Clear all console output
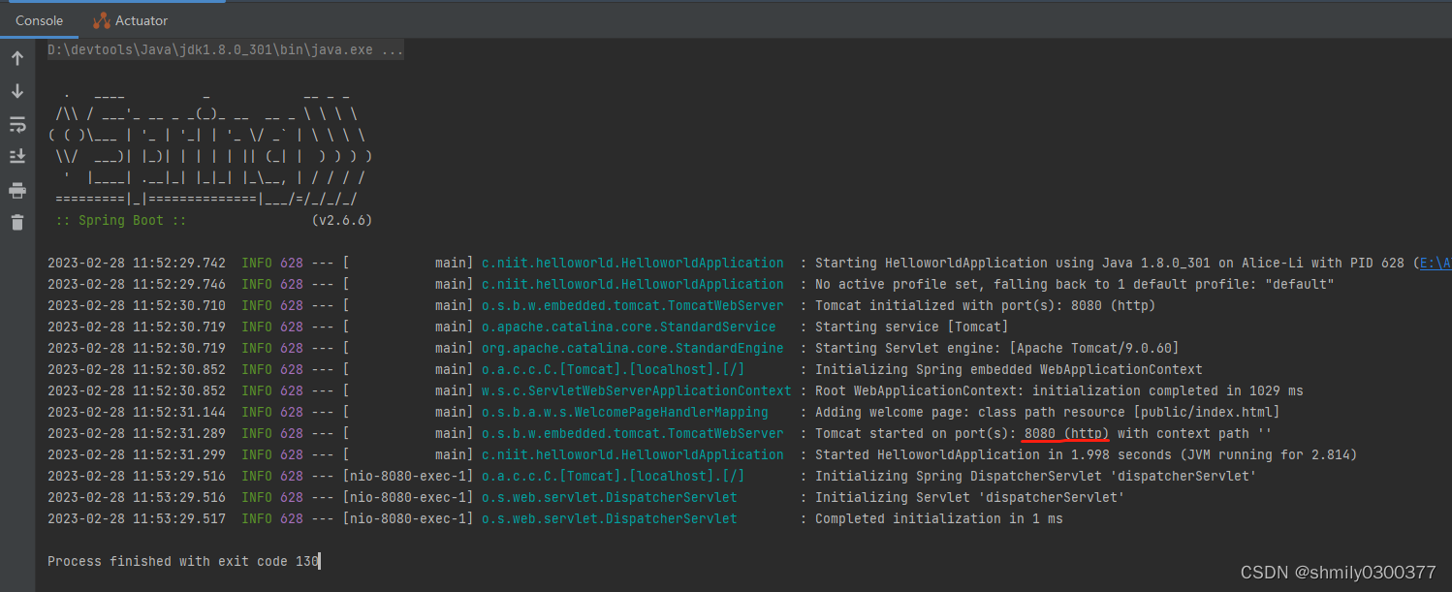Screen dimensions: 1452x592 [16, 223]
